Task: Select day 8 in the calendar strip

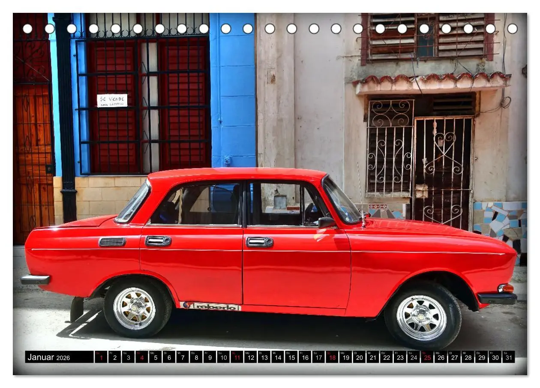Action: (196, 357)
